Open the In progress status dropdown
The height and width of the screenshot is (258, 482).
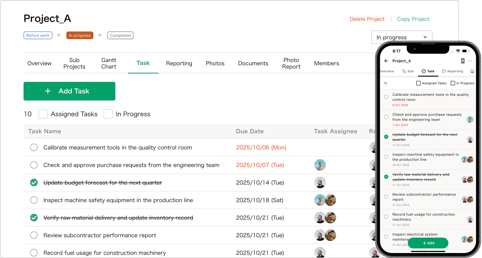[401, 37]
